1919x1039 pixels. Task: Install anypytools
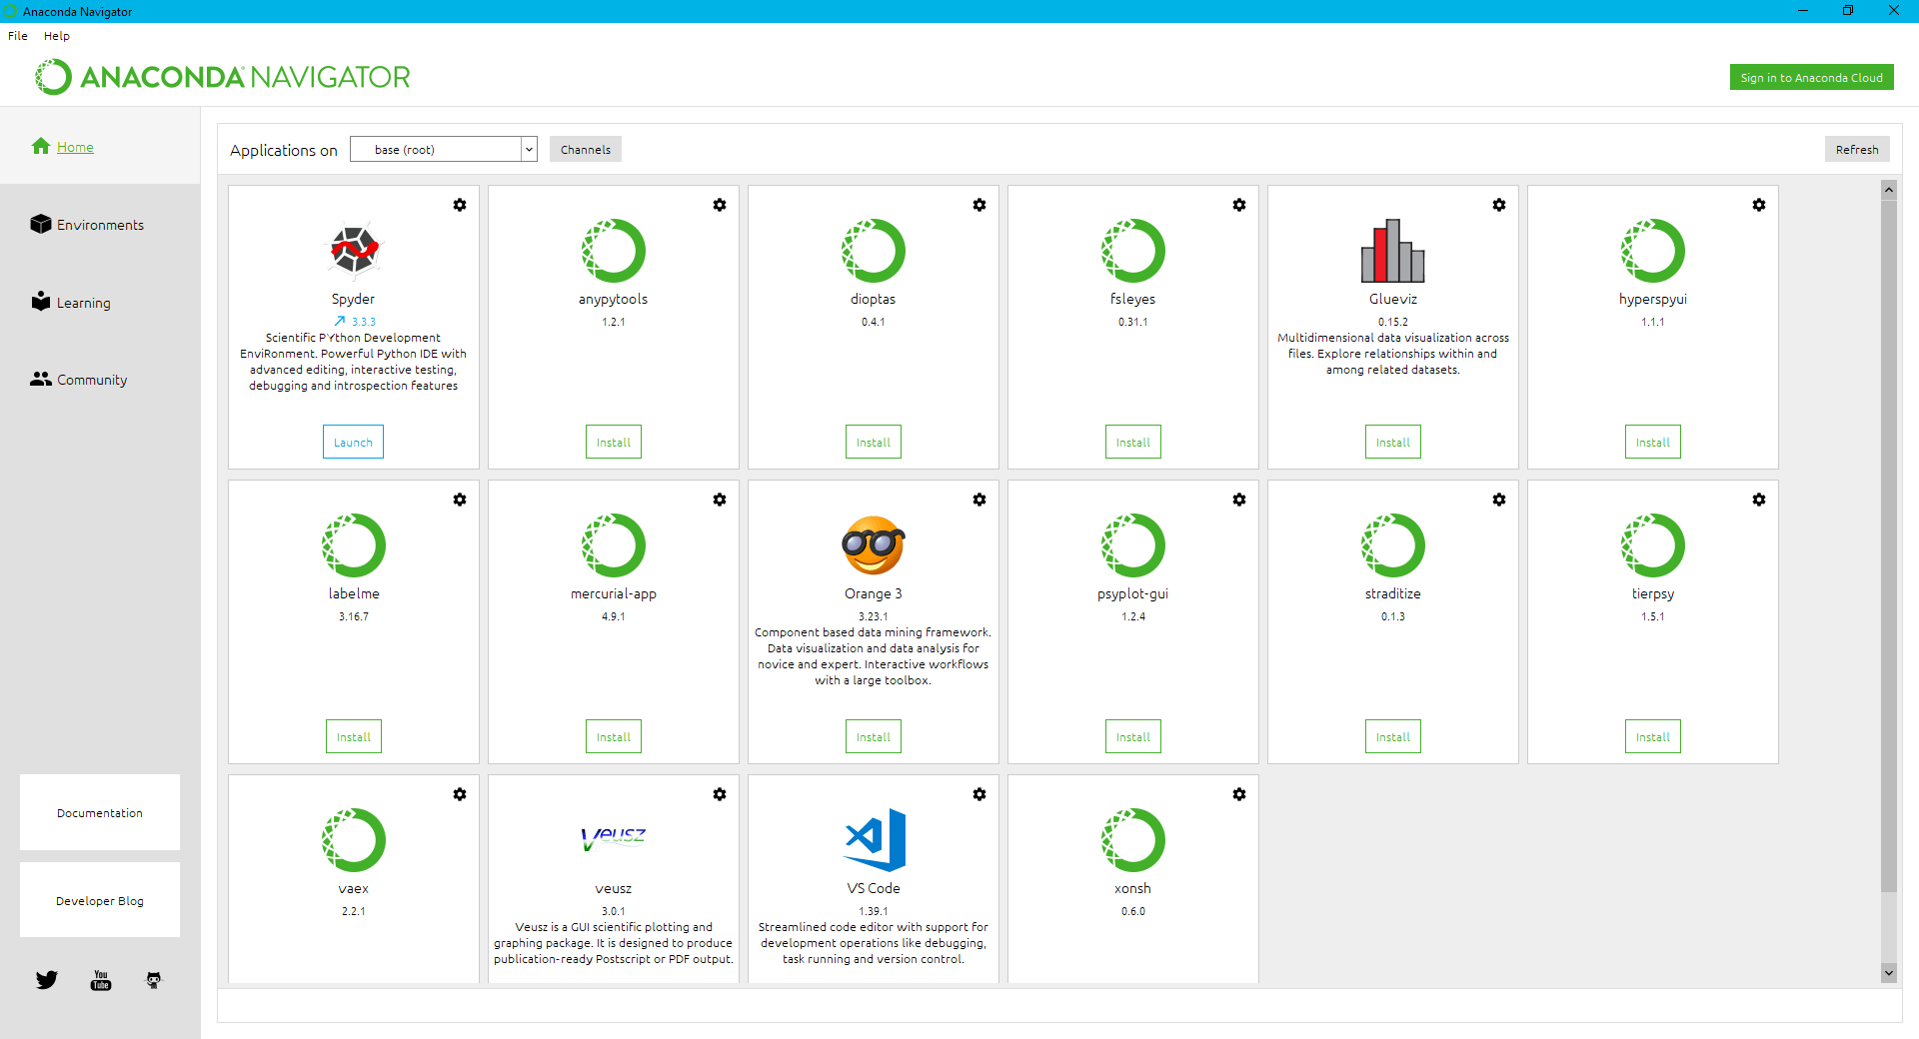click(614, 443)
